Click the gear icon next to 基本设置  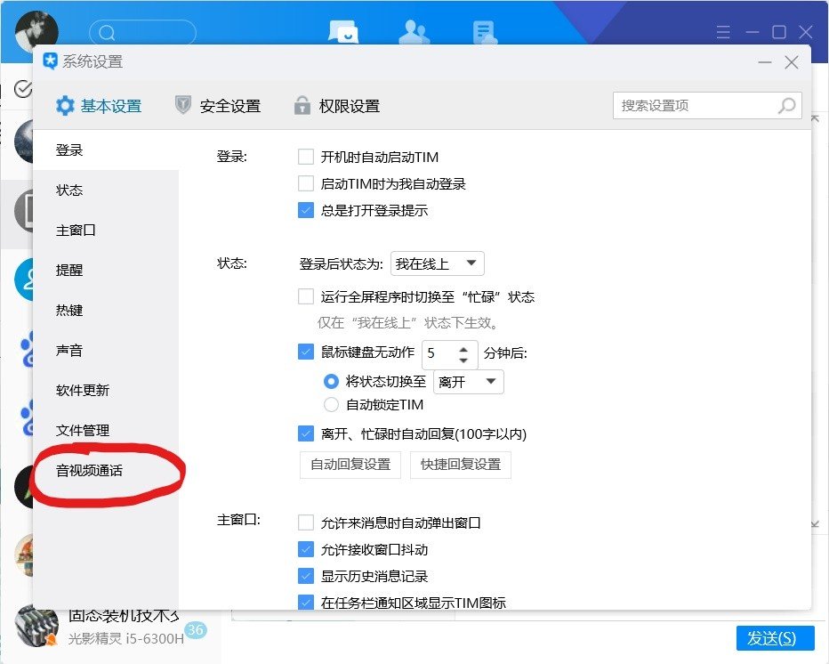pyautogui.click(x=65, y=105)
